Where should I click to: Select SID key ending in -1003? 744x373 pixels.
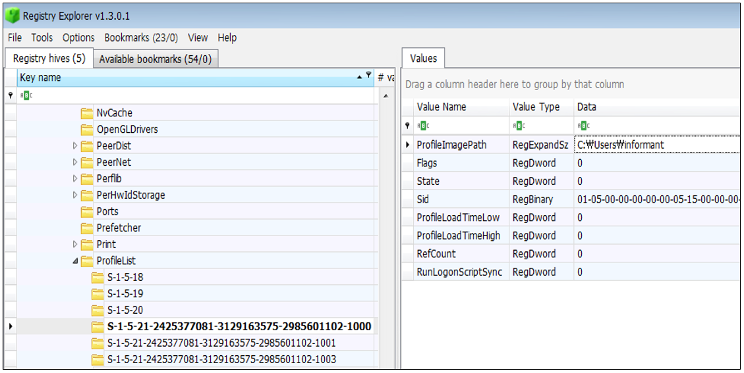coord(221,359)
